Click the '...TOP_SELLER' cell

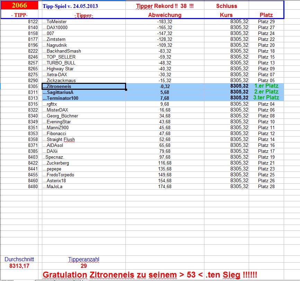tap(84, 57)
